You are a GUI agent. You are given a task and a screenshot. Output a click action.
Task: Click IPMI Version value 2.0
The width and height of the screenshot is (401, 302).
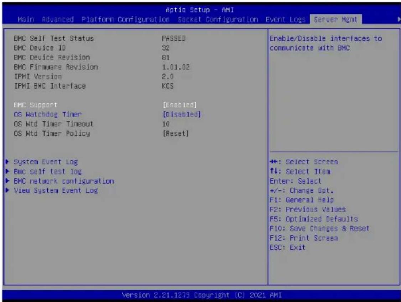pos(168,77)
